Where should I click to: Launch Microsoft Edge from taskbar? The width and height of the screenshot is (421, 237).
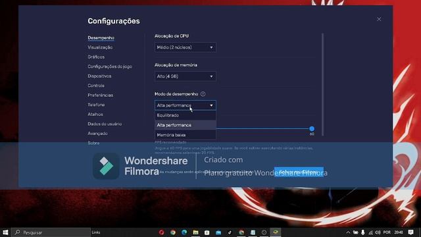tap(184, 232)
